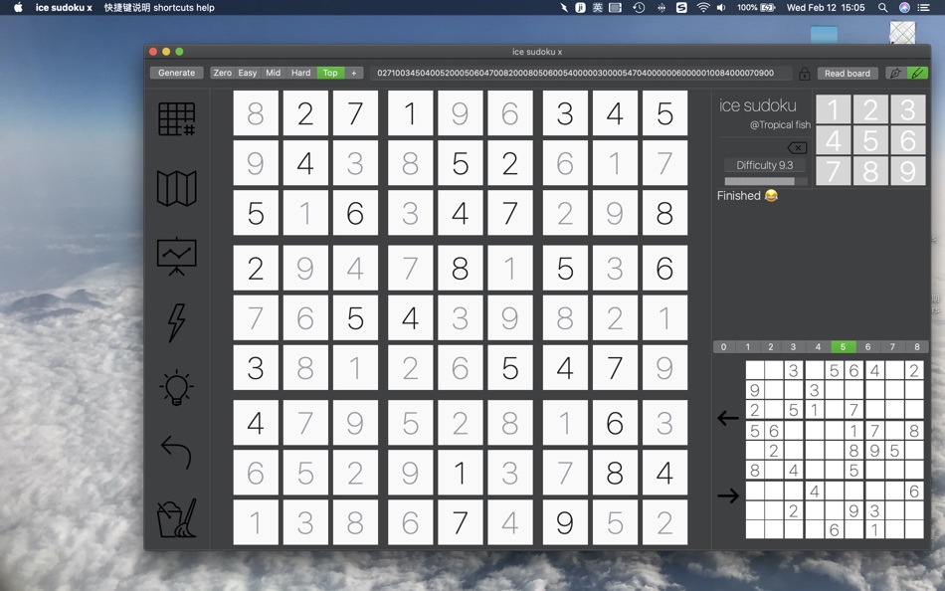Image resolution: width=945 pixels, height=591 pixels.
Task: Tap number 3 on the keypad
Action: pyautogui.click(x=907, y=109)
